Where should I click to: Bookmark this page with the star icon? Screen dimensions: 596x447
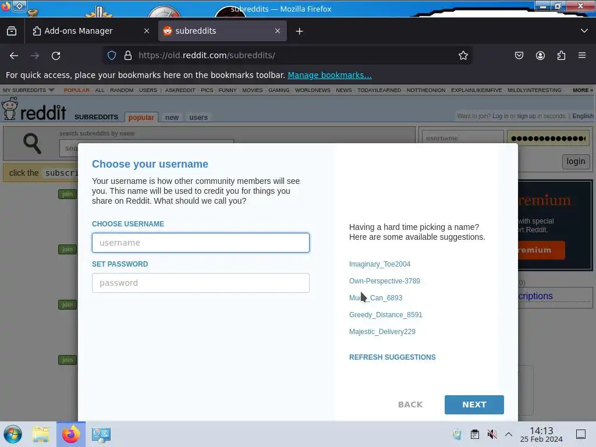[x=463, y=55]
